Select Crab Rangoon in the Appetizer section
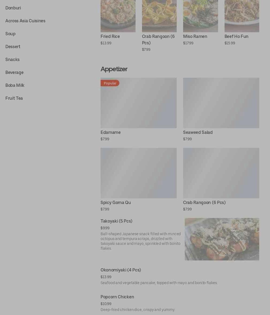Viewport: 270px width, 315px height. 221,180
